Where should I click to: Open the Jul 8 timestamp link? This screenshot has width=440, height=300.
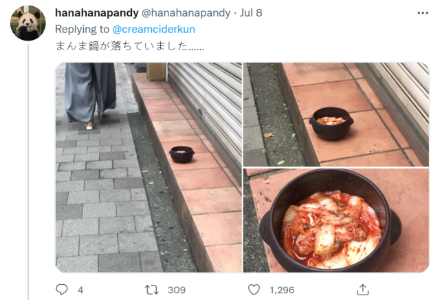[251, 12]
